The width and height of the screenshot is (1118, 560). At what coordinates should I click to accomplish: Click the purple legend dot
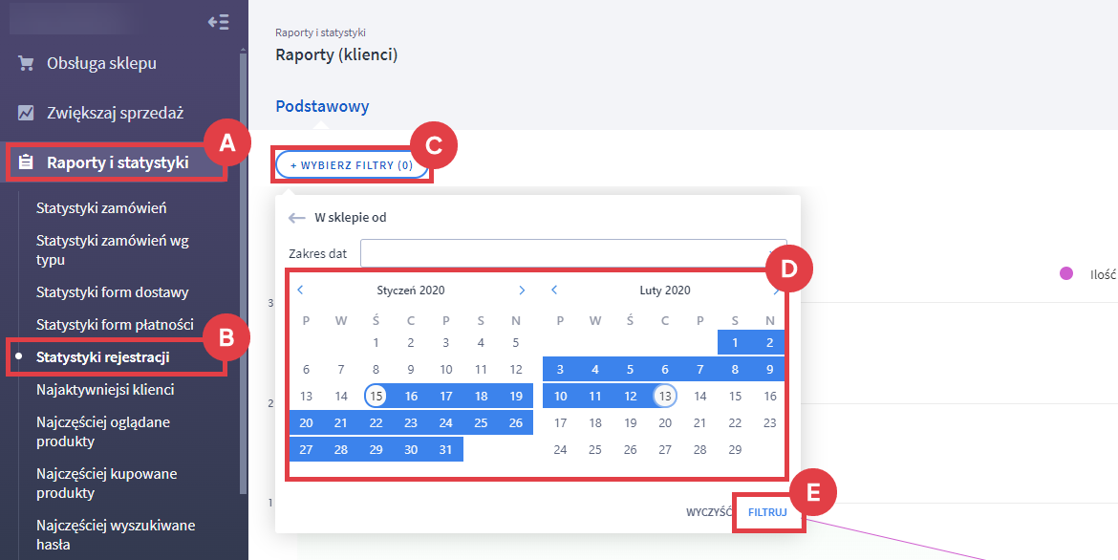point(1066,274)
